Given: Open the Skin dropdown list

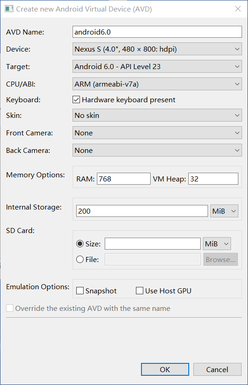Looking at the screenshot, I should (157, 115).
